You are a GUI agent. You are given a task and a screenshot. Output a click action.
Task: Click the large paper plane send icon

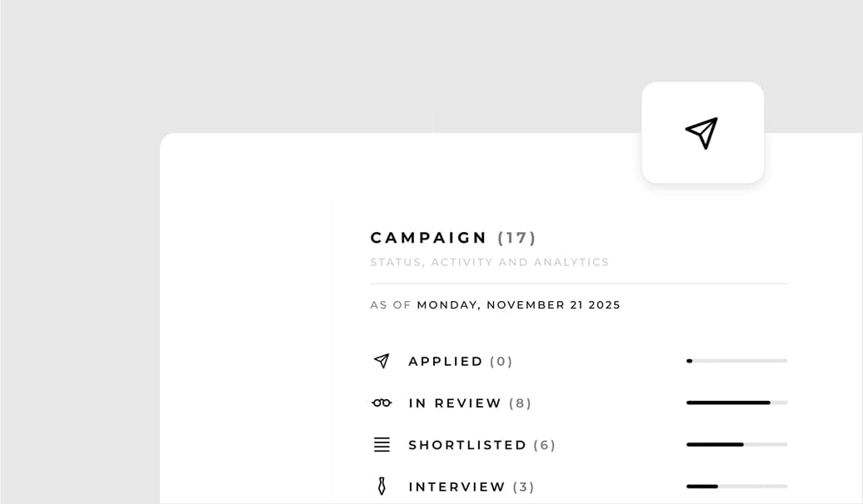tap(702, 133)
